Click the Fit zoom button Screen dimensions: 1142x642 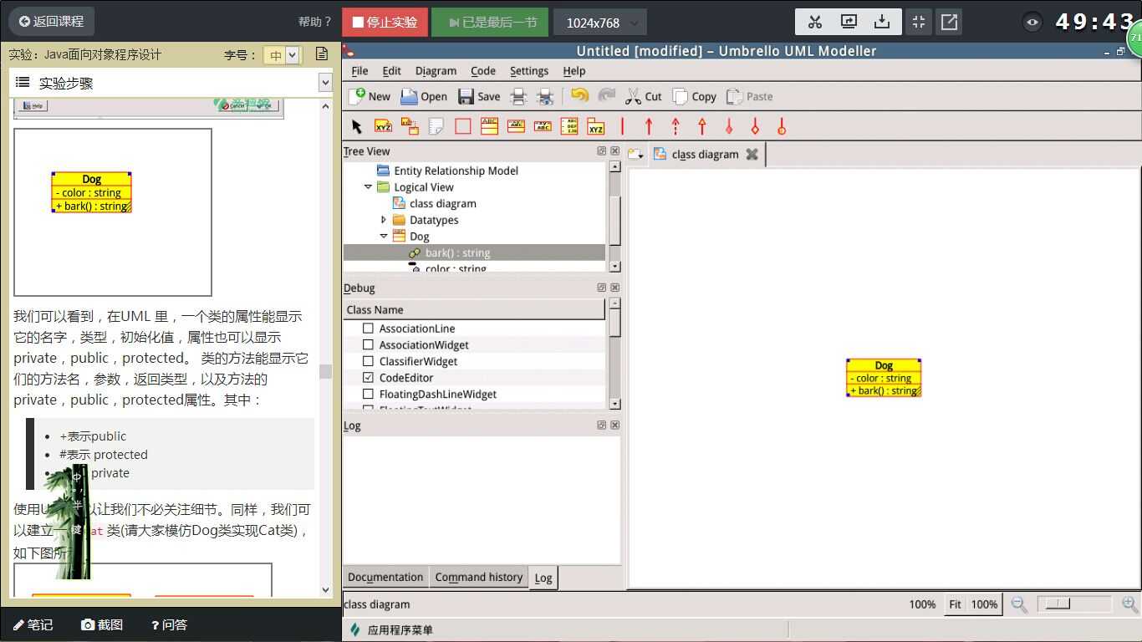(x=955, y=604)
